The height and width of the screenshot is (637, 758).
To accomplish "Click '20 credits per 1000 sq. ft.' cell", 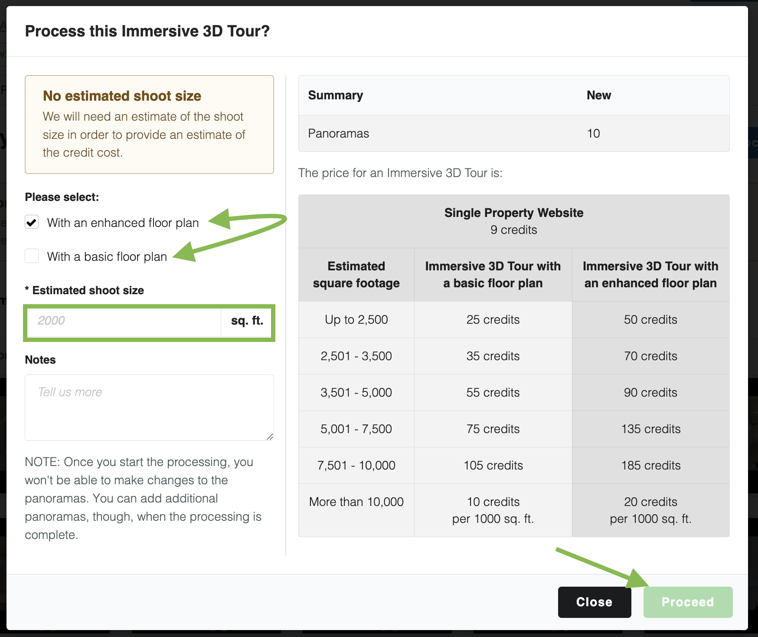I will pyautogui.click(x=650, y=510).
